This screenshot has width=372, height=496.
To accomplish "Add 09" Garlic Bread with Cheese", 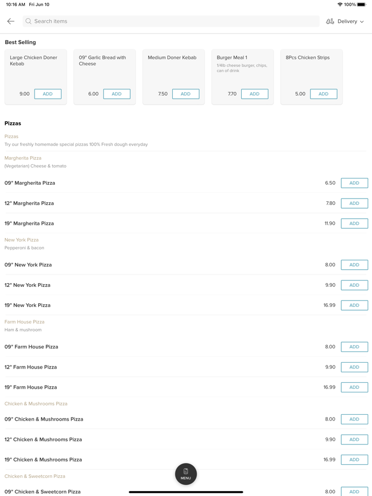I will coord(116,94).
